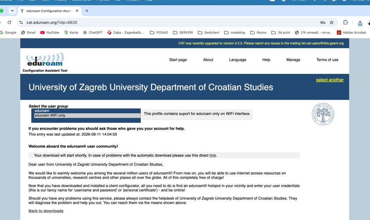Reload the page with the refresh icon
Viewport: 370px width, 220px height.
point(9,23)
